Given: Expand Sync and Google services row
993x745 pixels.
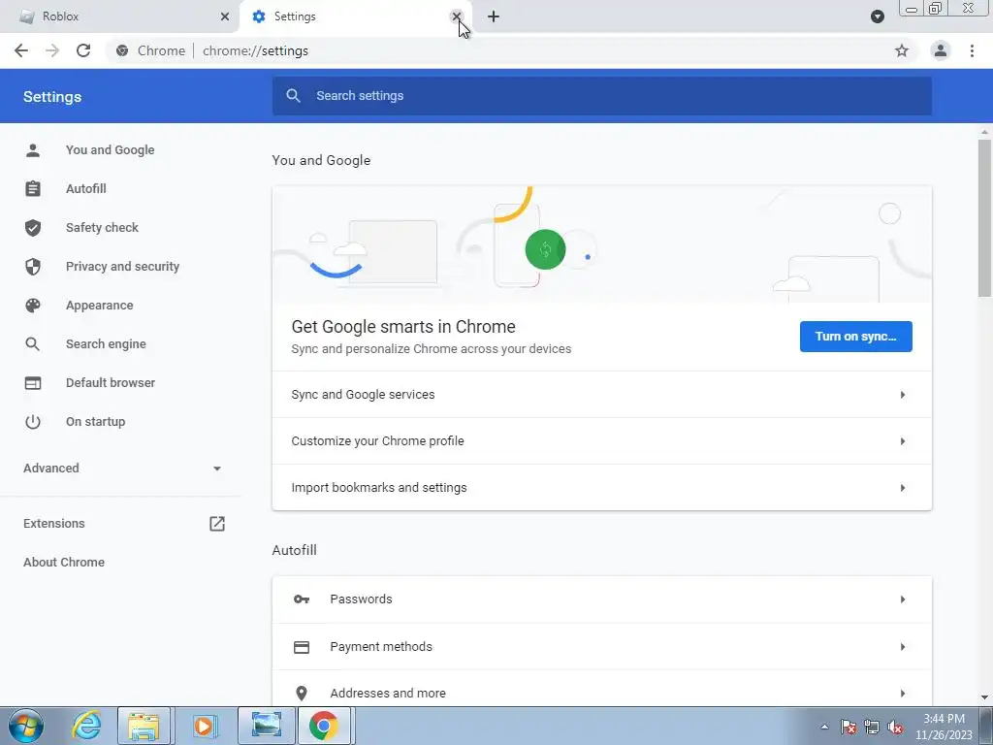Looking at the screenshot, I should [601, 395].
